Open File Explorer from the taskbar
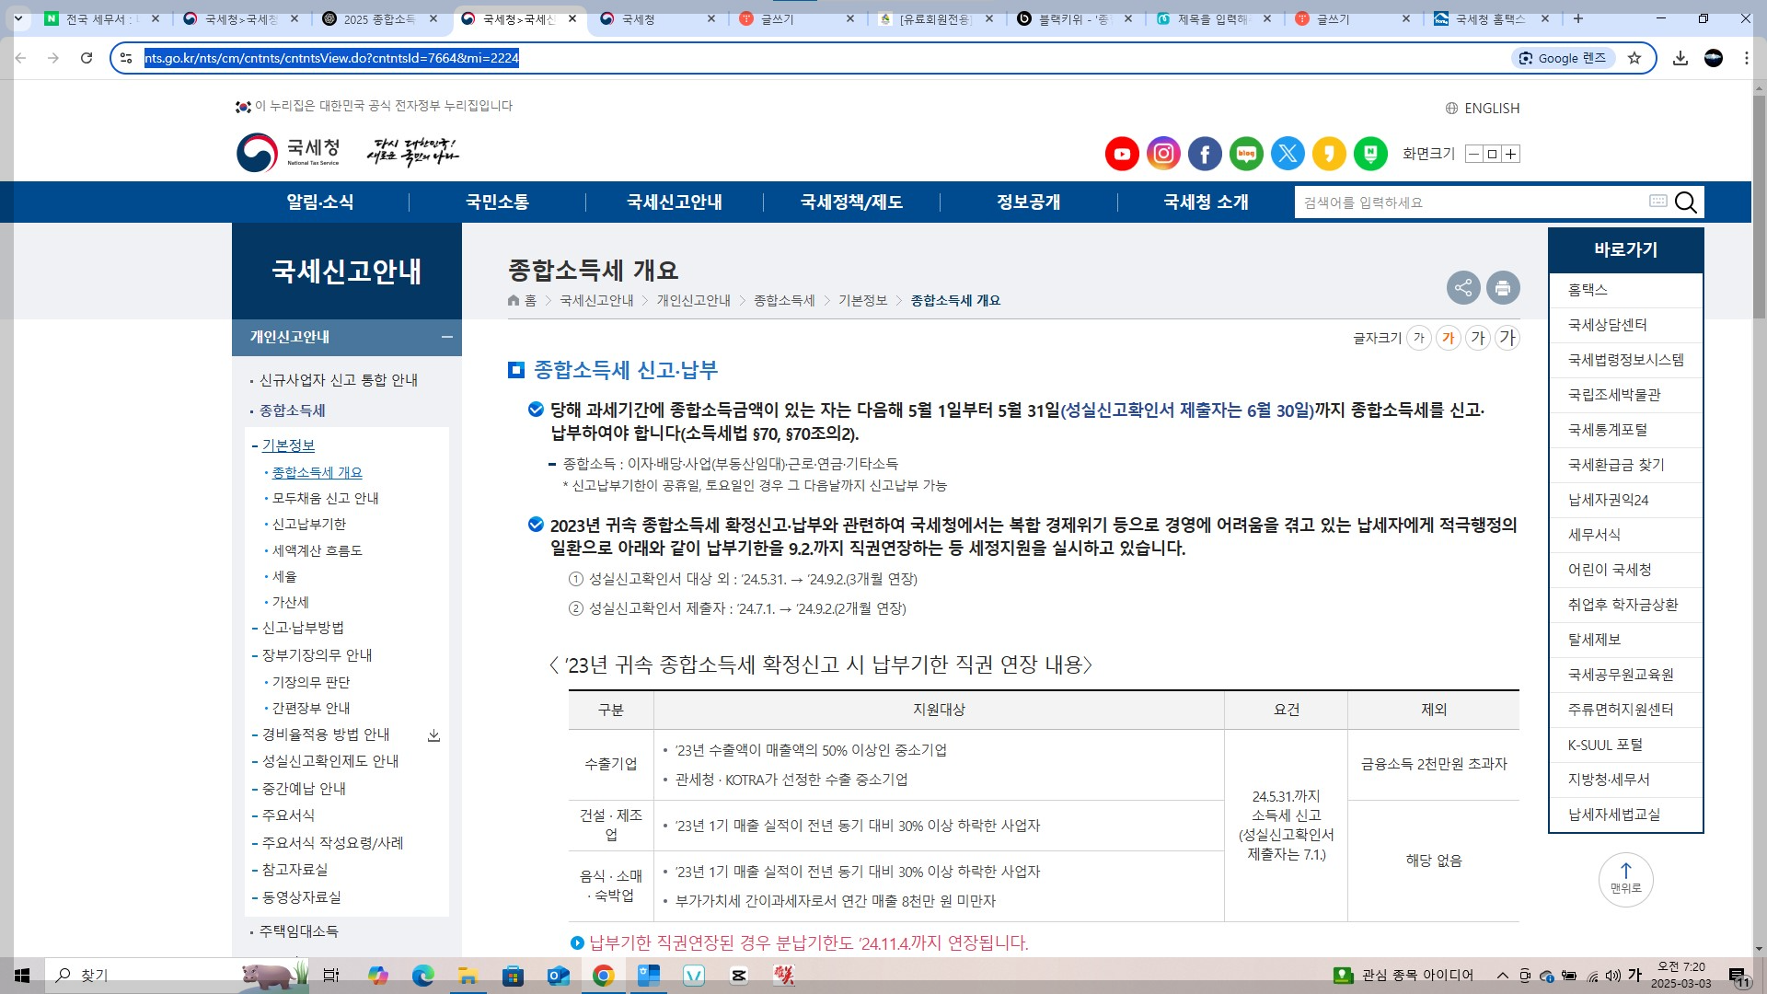The width and height of the screenshot is (1767, 994). (x=468, y=975)
